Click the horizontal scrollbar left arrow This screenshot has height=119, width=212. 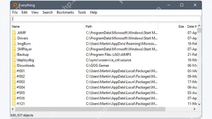click(13, 109)
